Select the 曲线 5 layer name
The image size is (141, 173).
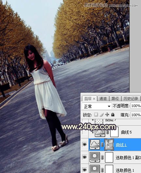[126, 132]
